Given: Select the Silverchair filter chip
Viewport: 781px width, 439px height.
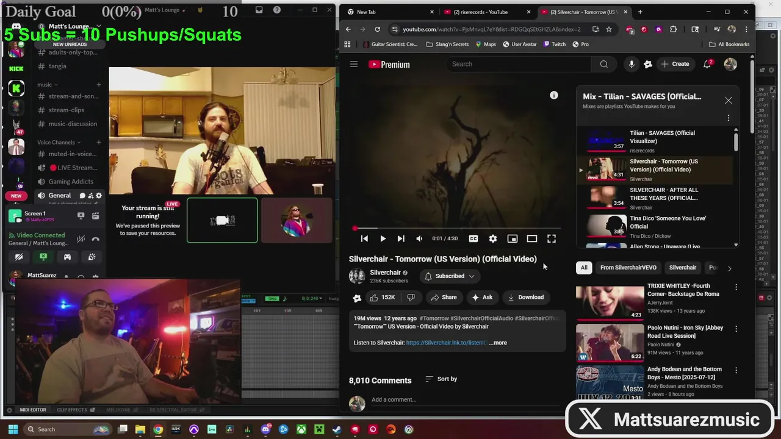Looking at the screenshot, I should pos(683,267).
